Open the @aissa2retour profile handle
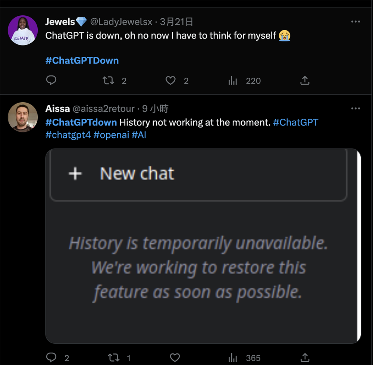 point(103,109)
